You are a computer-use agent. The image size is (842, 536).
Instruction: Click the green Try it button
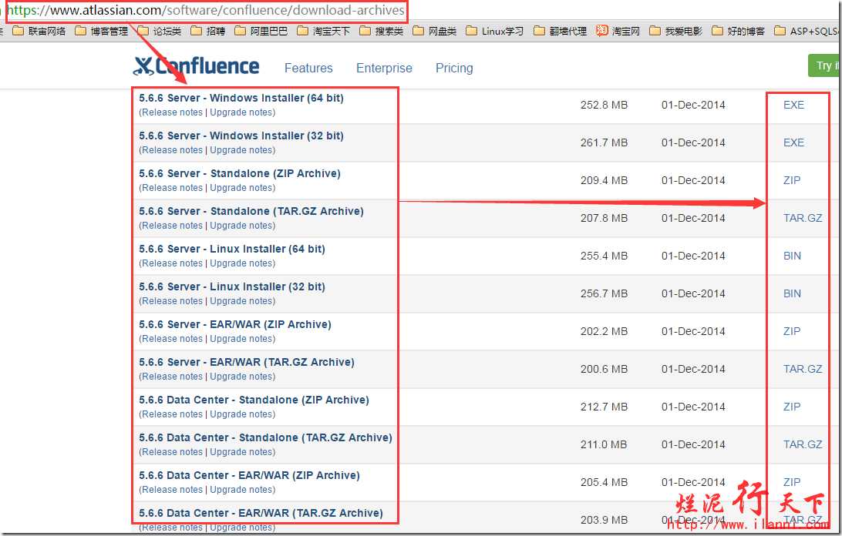click(x=825, y=65)
